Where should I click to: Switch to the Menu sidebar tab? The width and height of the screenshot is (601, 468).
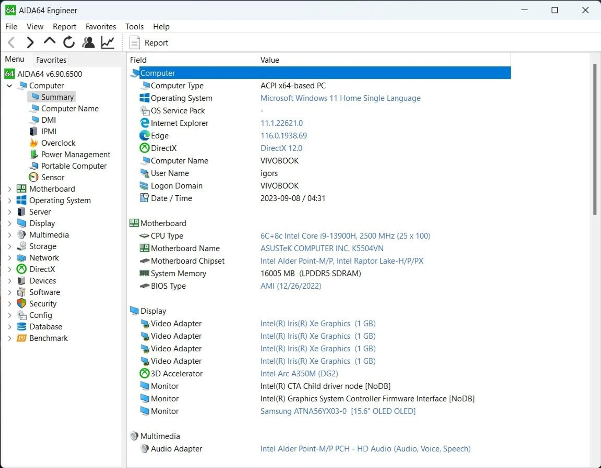coord(14,59)
